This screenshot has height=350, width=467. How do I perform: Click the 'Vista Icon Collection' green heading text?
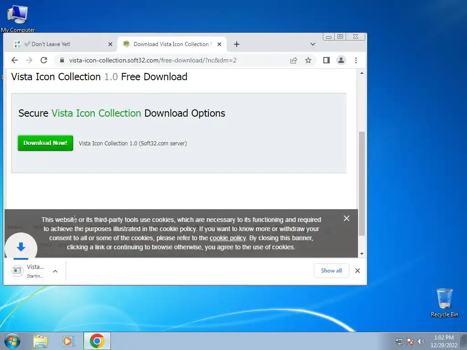(96, 113)
